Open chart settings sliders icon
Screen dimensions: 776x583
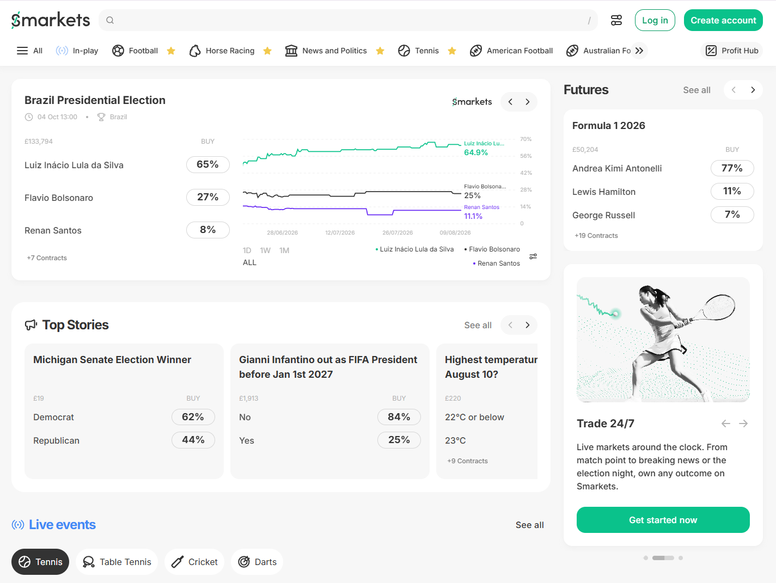pos(533,256)
